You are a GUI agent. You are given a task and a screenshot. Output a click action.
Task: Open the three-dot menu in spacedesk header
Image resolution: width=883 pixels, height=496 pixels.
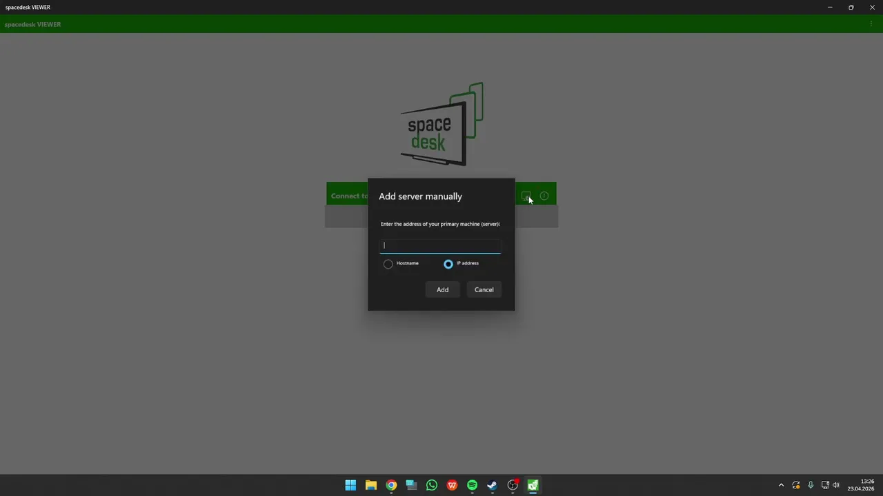pyautogui.click(x=871, y=24)
